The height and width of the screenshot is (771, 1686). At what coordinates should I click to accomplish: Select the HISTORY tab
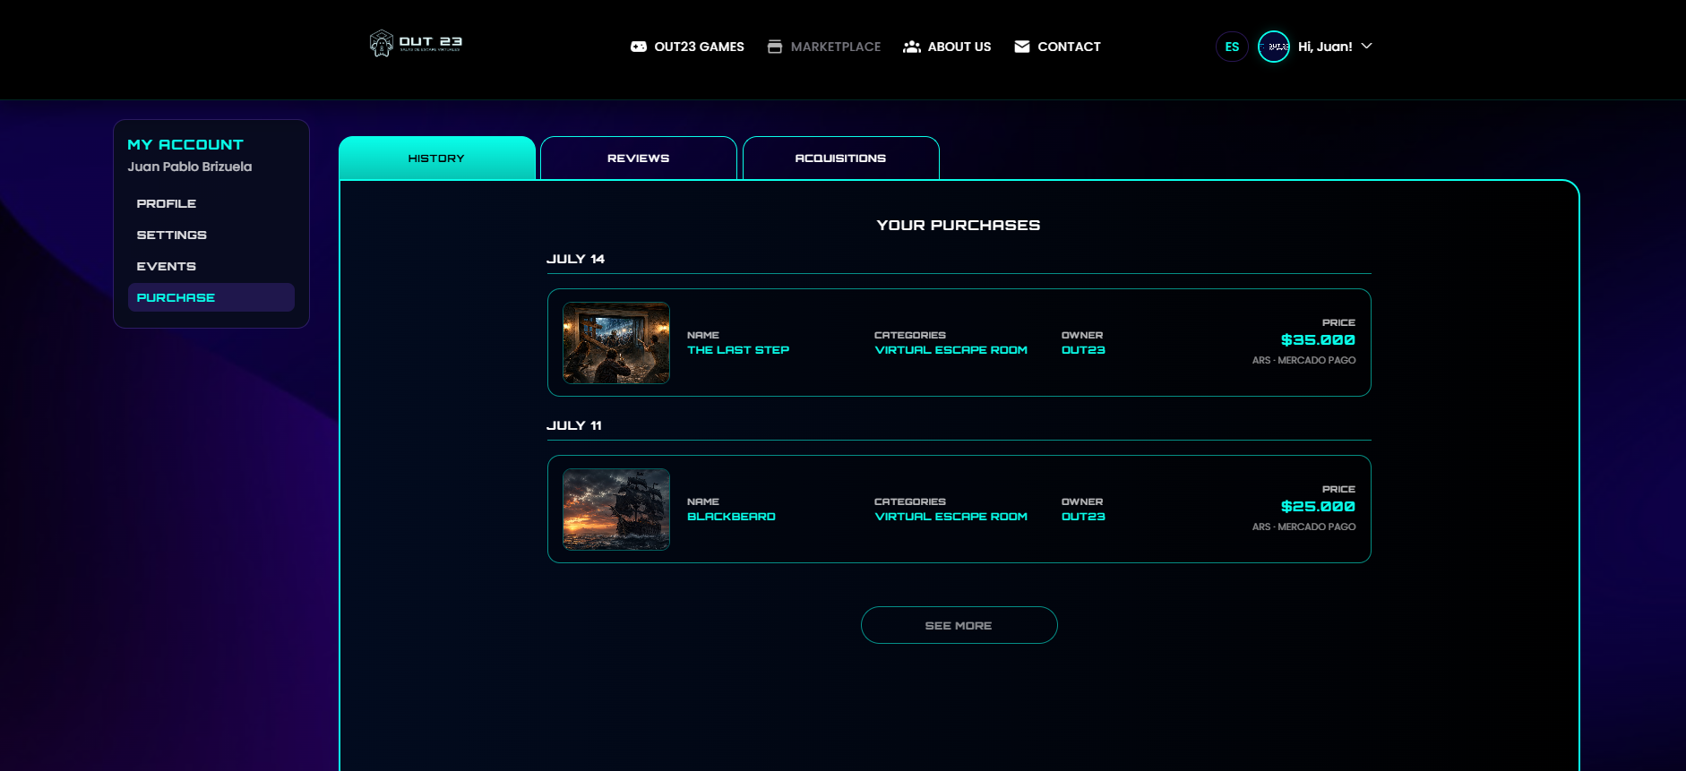coord(437,158)
